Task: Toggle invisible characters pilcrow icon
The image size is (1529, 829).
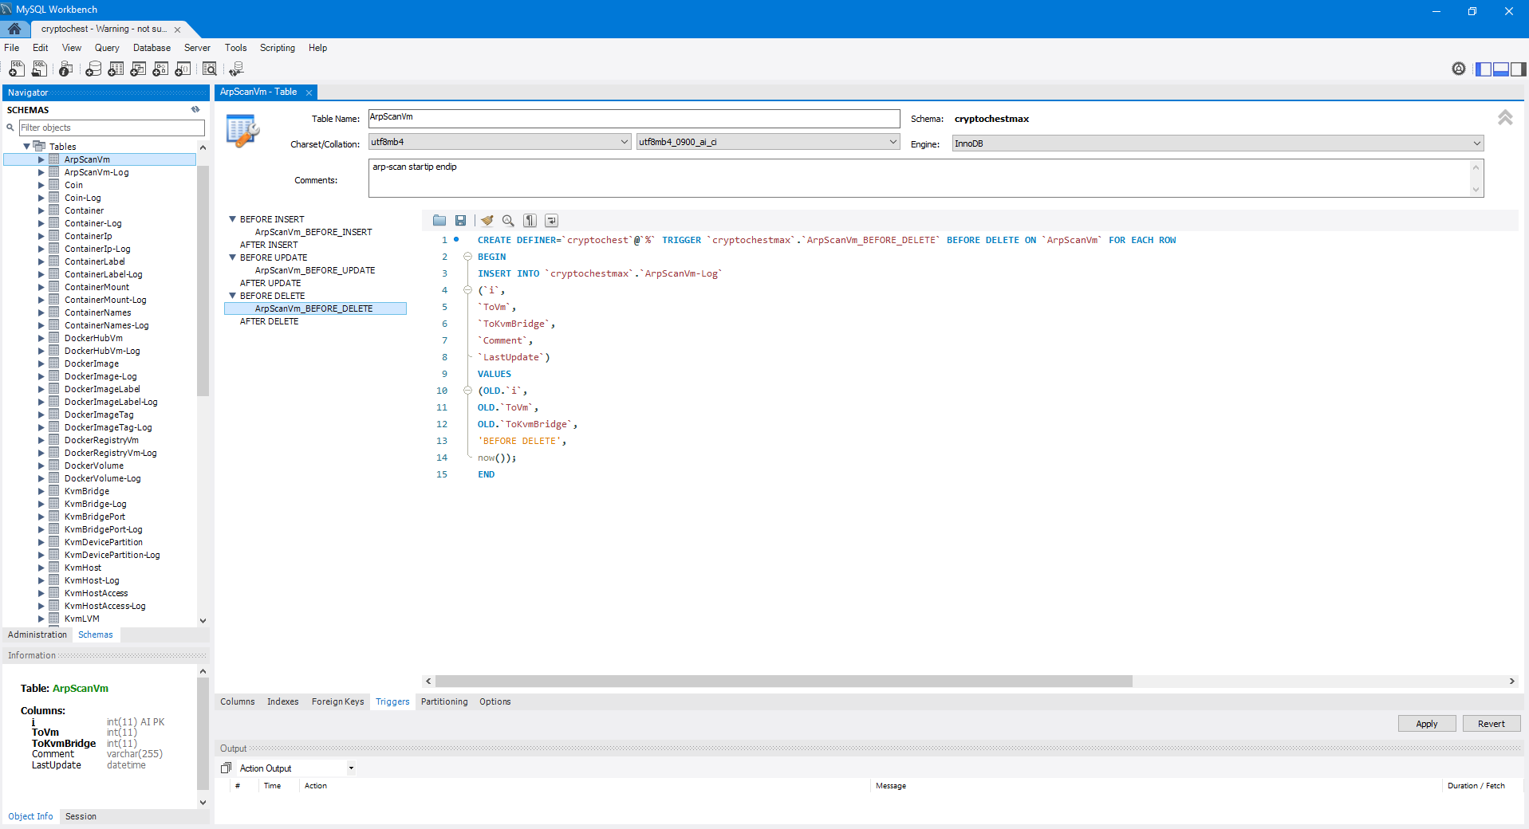Action: click(x=530, y=221)
